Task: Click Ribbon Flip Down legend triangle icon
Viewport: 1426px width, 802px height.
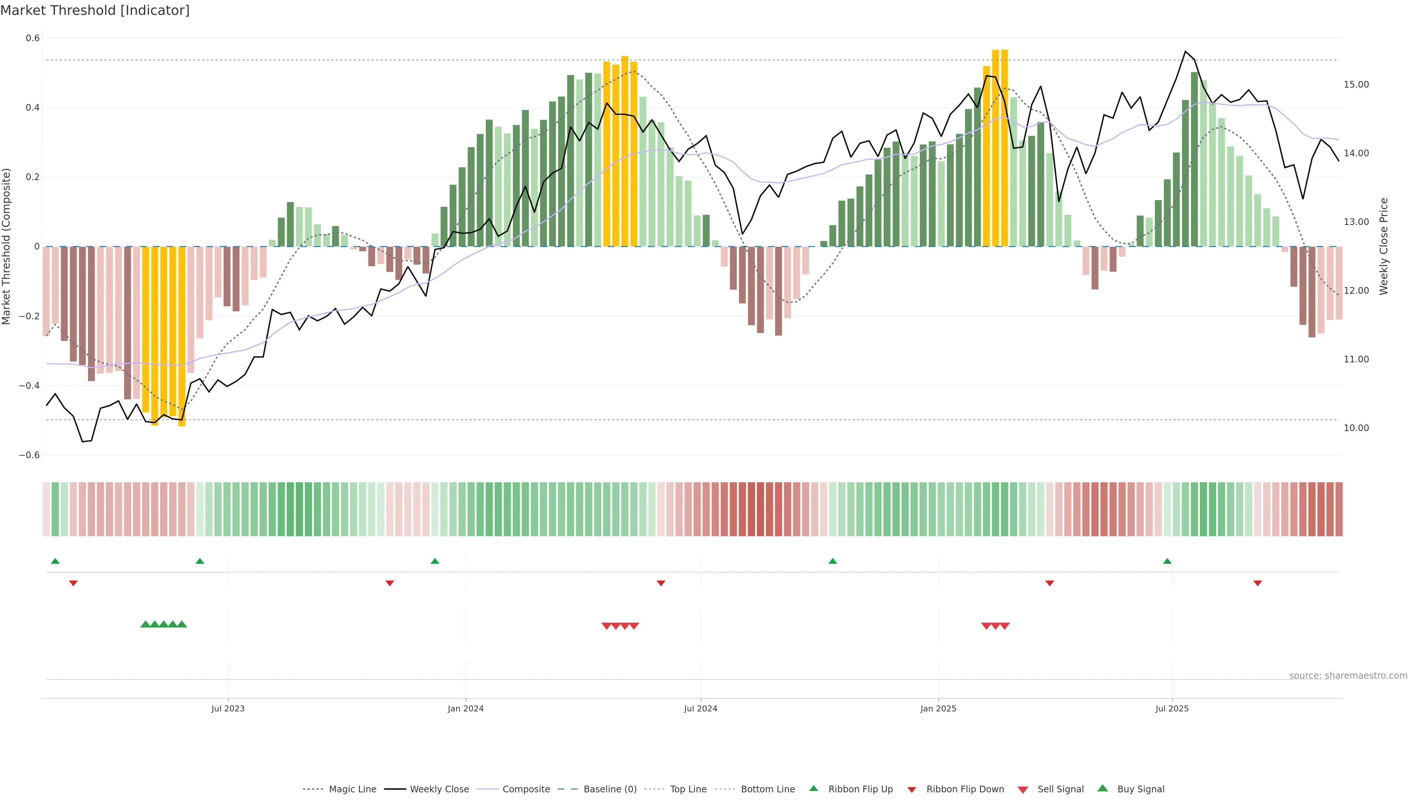Action: [x=912, y=790]
